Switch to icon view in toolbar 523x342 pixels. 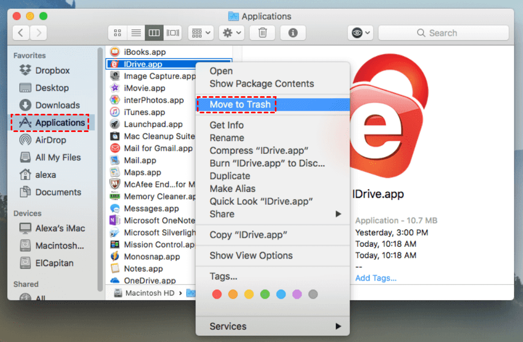point(117,33)
